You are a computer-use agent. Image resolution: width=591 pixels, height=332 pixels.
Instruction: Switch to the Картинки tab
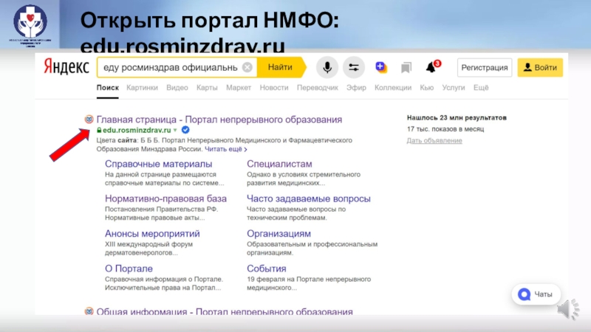[142, 87]
